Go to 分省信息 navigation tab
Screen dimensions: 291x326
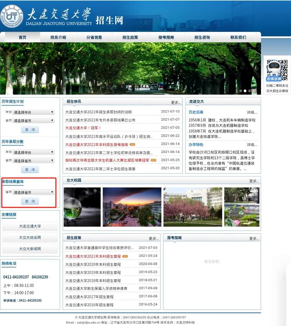(x=94, y=37)
